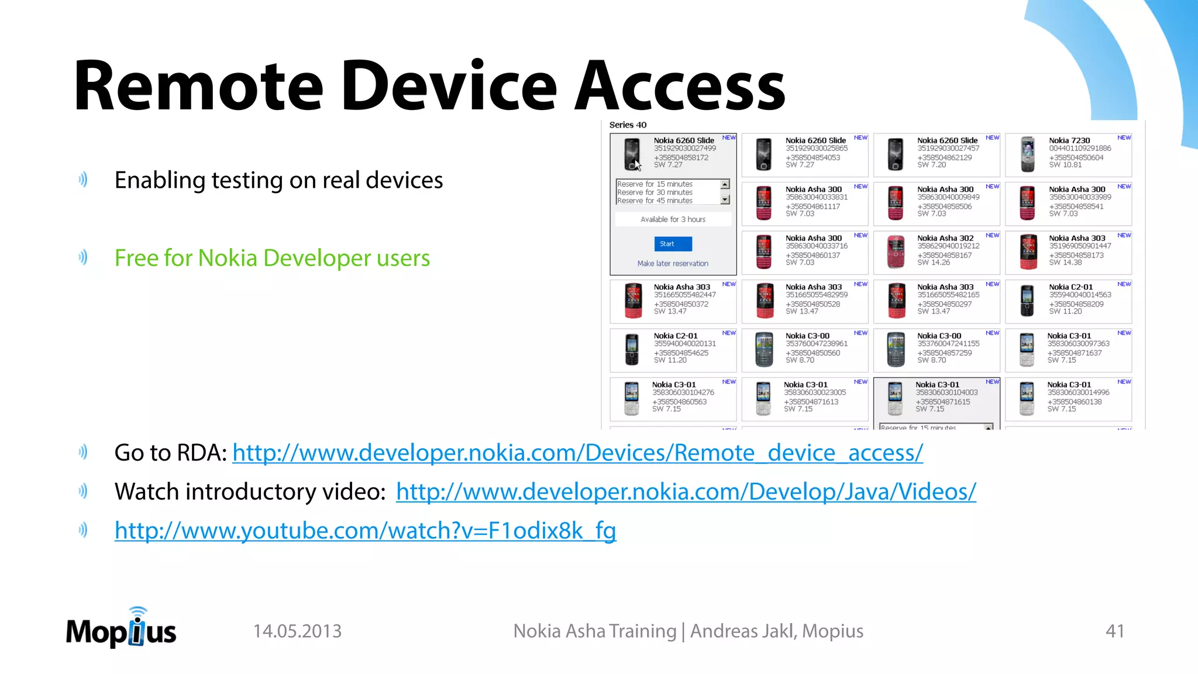Click the Nokia Asha 302 phone image
Image resolution: width=1198 pixels, height=674 pixels.
tap(896, 252)
